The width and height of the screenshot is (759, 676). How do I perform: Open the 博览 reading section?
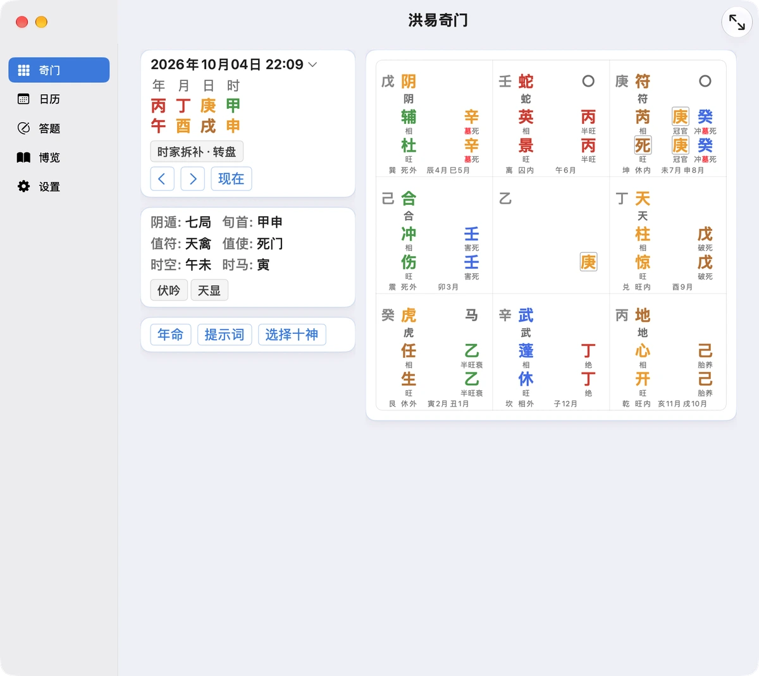59,157
